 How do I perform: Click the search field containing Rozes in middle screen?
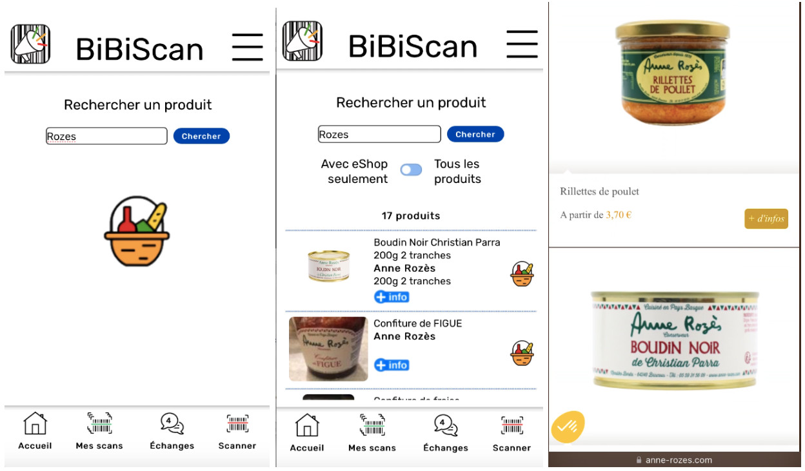coord(379,134)
